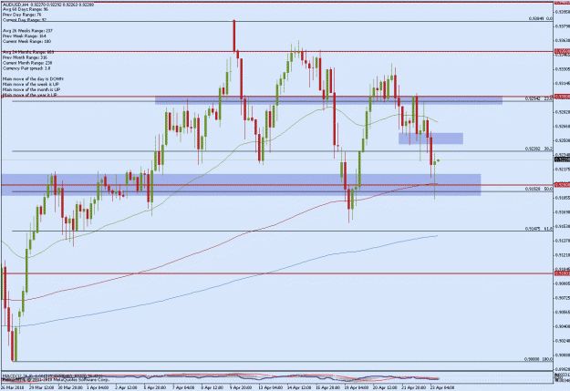570x391 pixels.
Task: Click the '21 Apr 20:00' date axis label
Action: click(x=413, y=387)
